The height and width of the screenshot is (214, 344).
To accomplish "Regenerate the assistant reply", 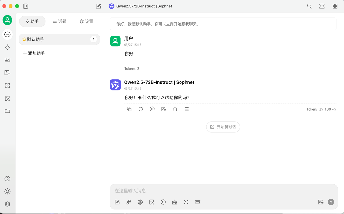I will click(x=141, y=109).
